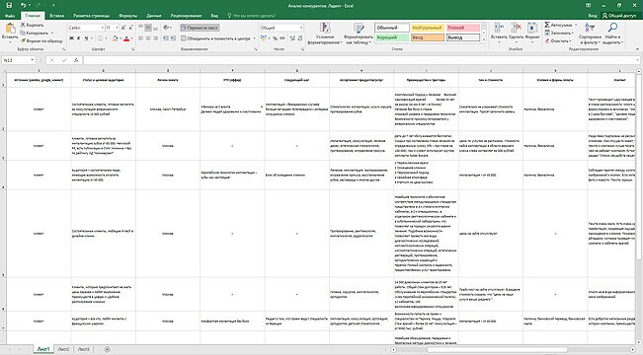Click the Insert Function fx icon

[x=76, y=60]
